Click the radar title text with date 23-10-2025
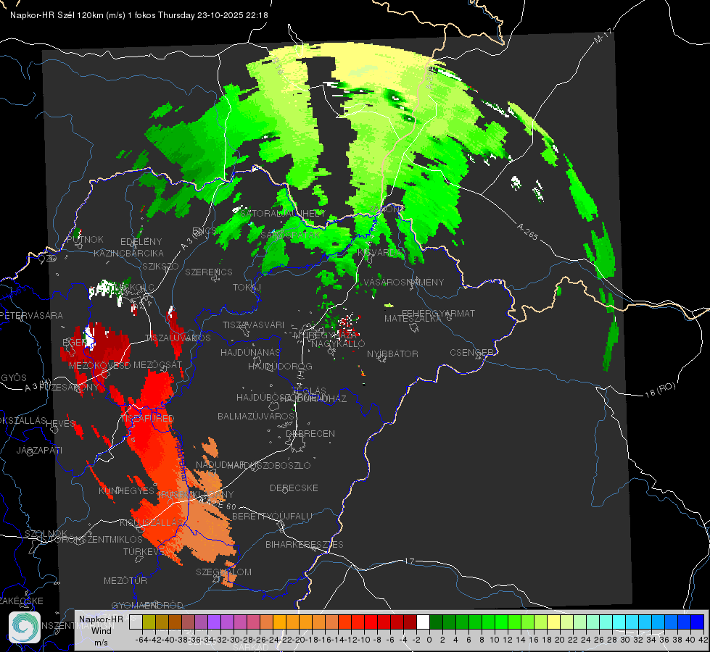Screen dimensions: 710x652 pyautogui.click(x=139, y=15)
